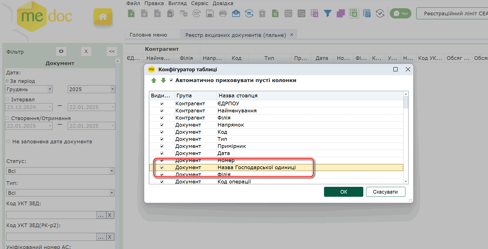Screen dimensions: 488x249
Task: Uncheck visibility for ЄДРПОУ column
Action: point(162,104)
